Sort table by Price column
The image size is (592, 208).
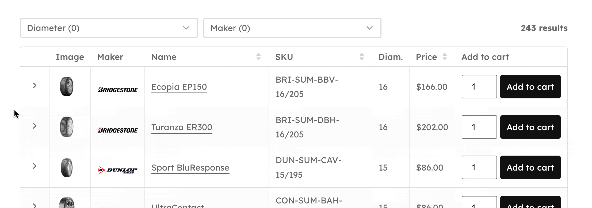[x=444, y=57]
